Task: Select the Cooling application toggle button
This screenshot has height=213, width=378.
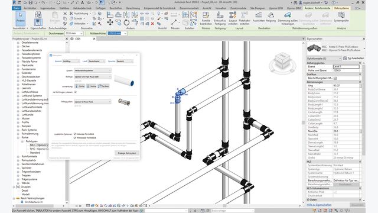Action: pyautogui.click(x=80, y=86)
